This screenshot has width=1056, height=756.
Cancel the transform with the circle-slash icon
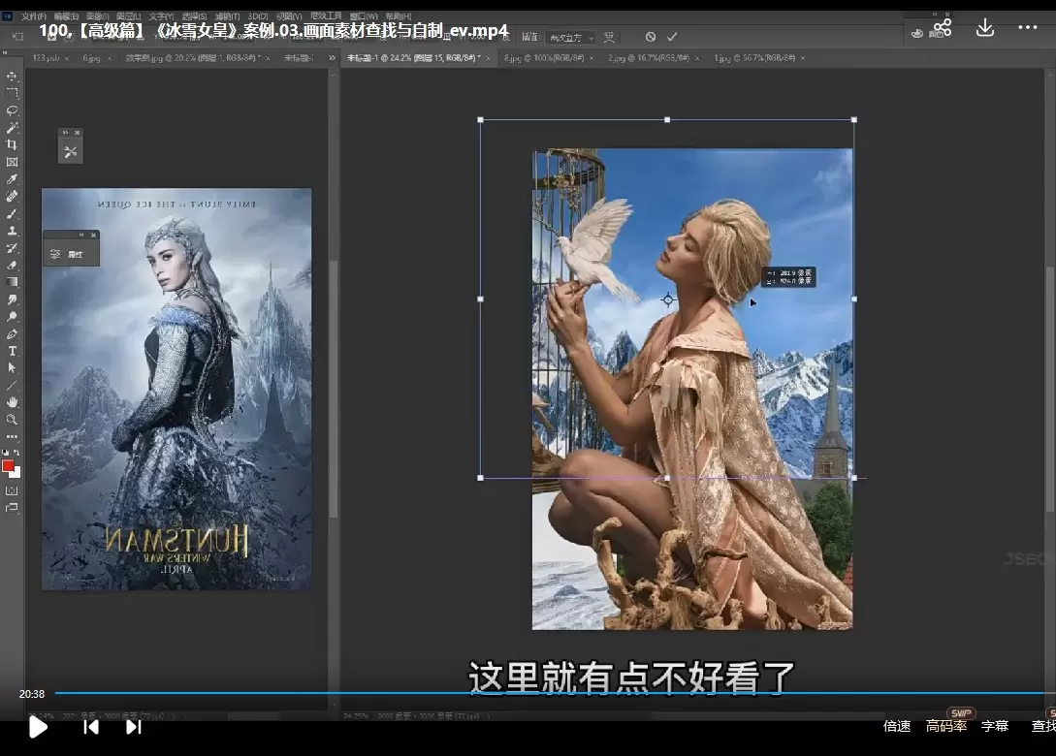click(650, 37)
